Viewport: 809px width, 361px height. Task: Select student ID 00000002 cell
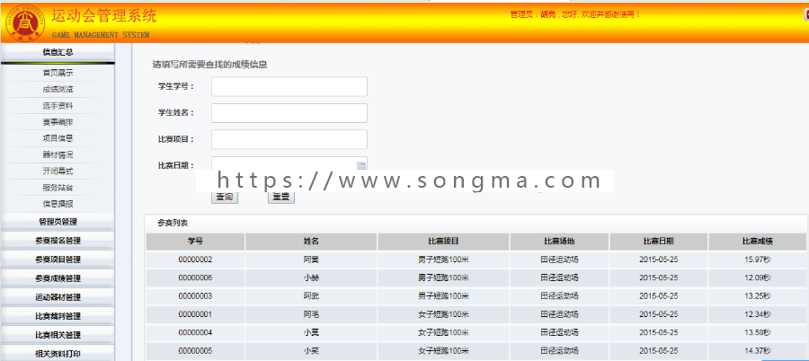[x=195, y=260]
